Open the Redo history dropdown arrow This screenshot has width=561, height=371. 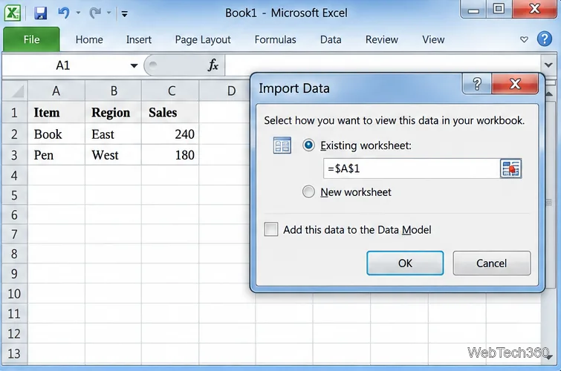click(109, 13)
